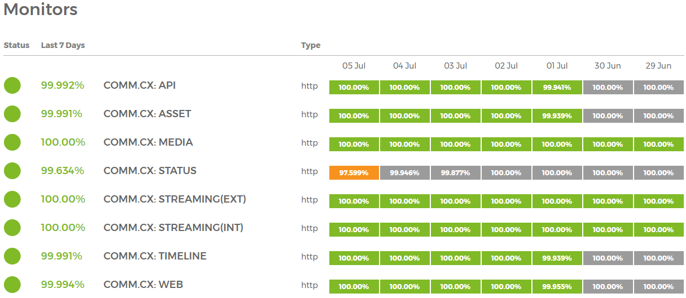Image resolution: width=686 pixels, height=298 pixels.
Task: Click the 05 Jul column header
Action: pyautogui.click(x=354, y=66)
